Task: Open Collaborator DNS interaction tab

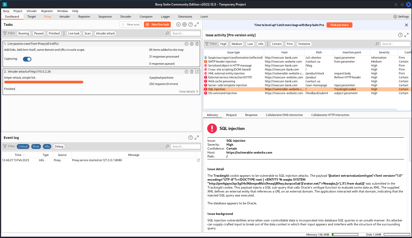Action: point(284,115)
